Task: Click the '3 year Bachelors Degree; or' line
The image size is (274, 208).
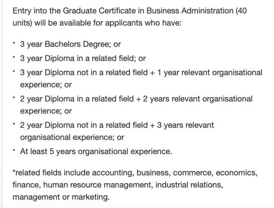Action: pos(70,44)
